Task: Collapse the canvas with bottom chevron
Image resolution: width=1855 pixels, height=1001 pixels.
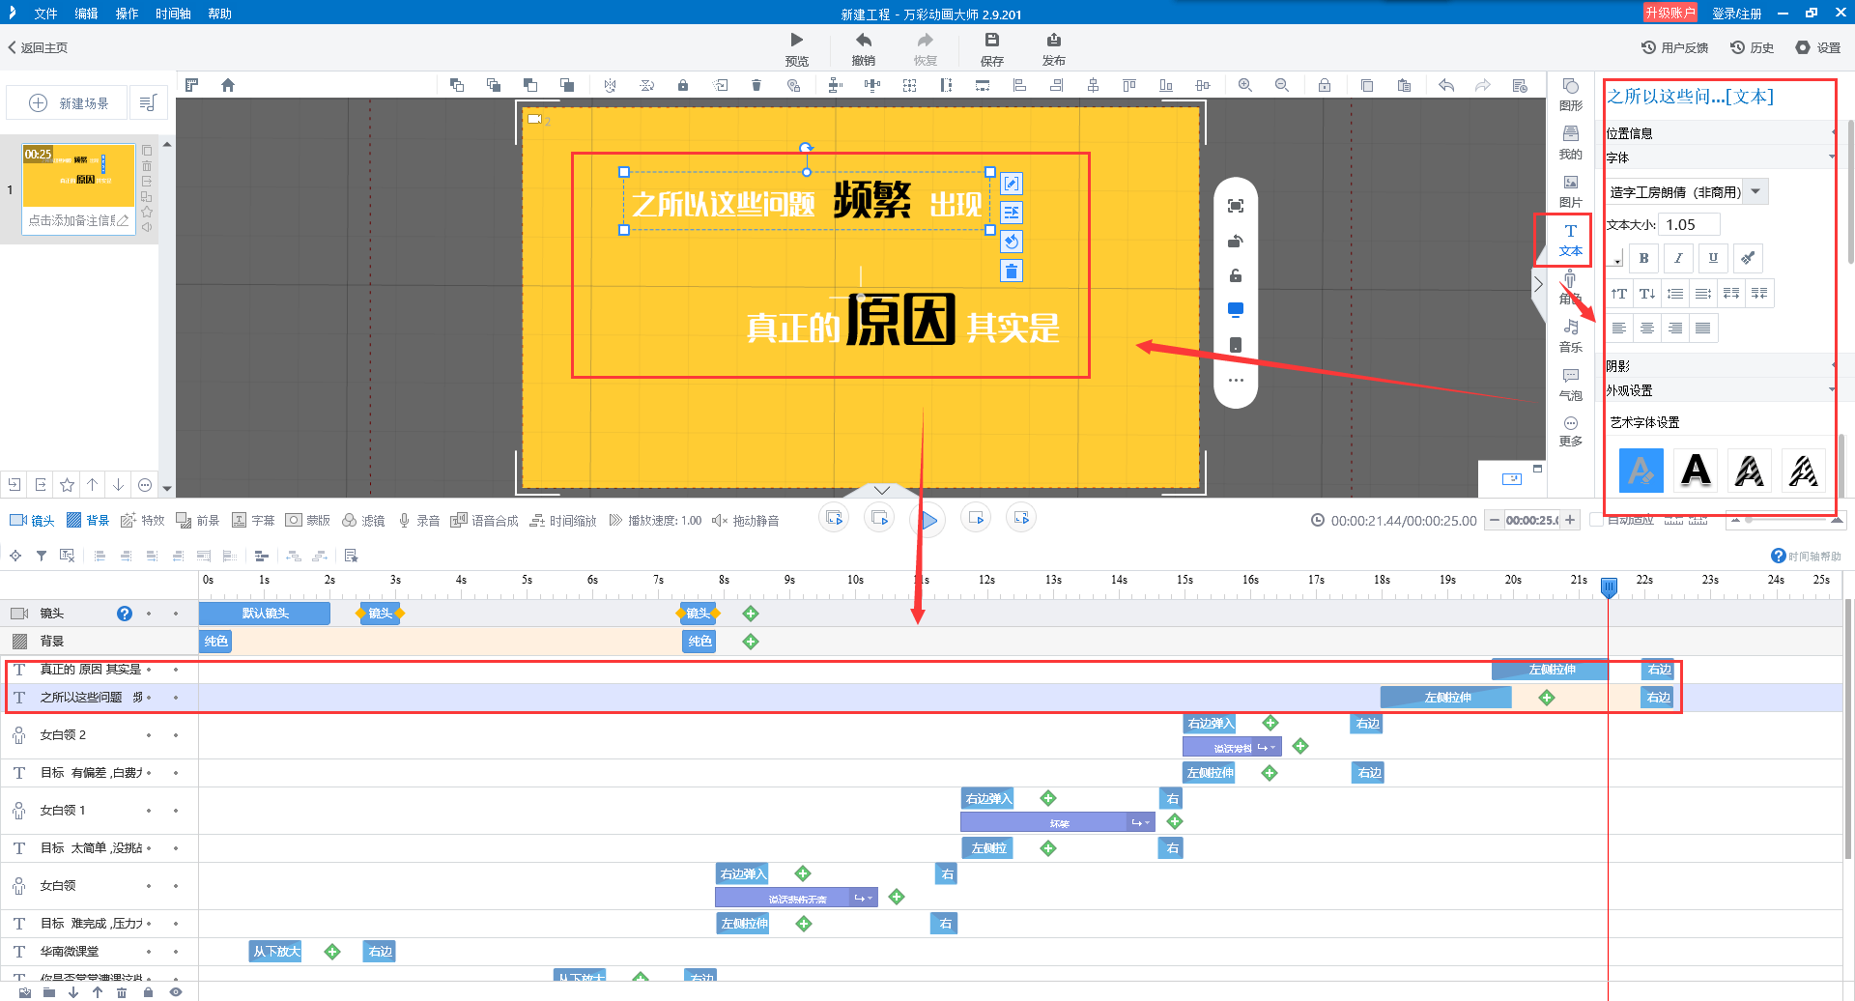Action: coord(882,490)
